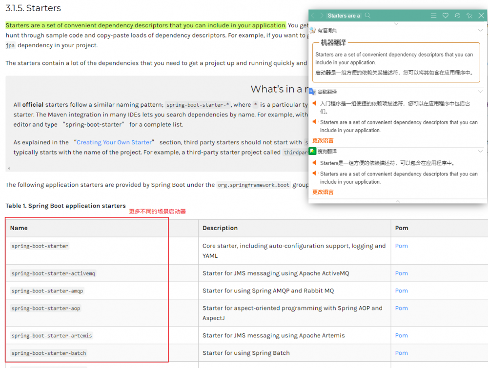Click the left scroll arrow on the gray panel

point(8,168)
